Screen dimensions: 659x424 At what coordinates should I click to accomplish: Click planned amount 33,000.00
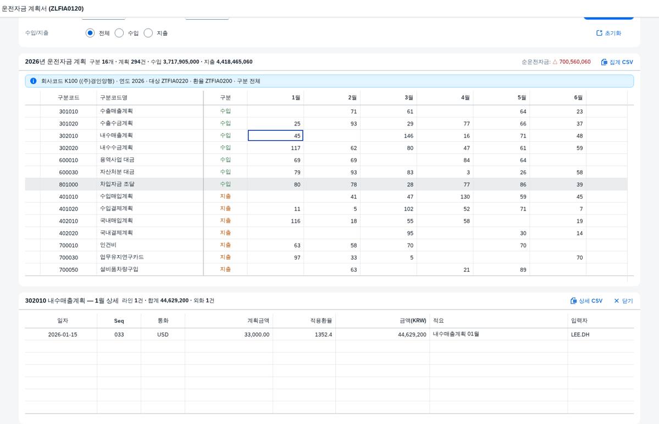point(257,335)
